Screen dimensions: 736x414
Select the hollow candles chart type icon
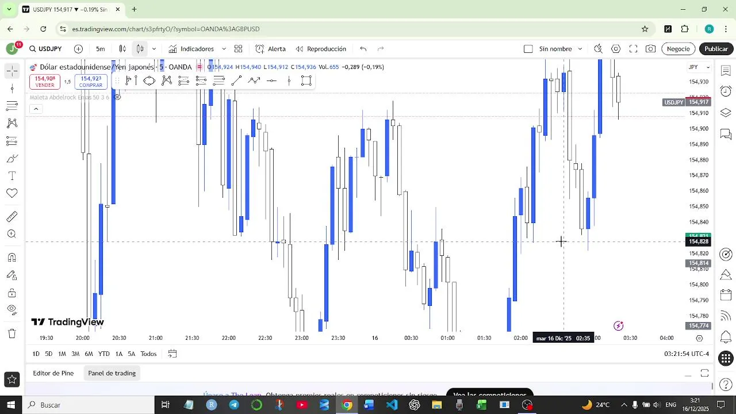pyautogui.click(x=140, y=49)
